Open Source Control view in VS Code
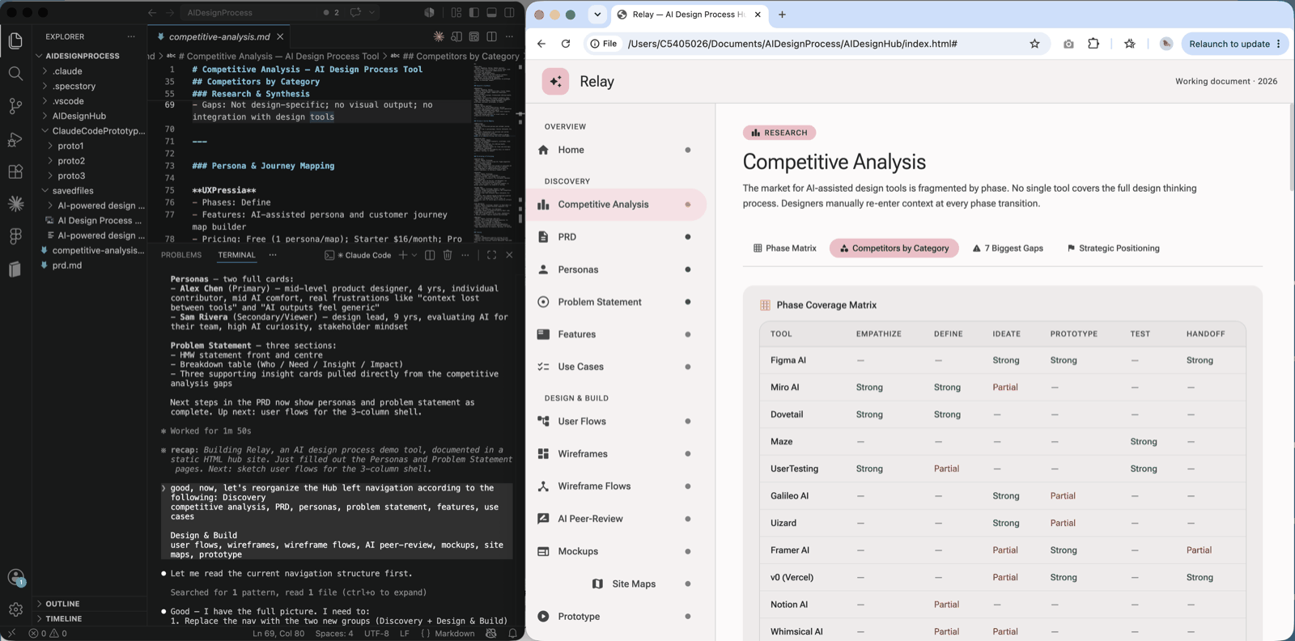Image resolution: width=1295 pixels, height=641 pixels. (15, 106)
